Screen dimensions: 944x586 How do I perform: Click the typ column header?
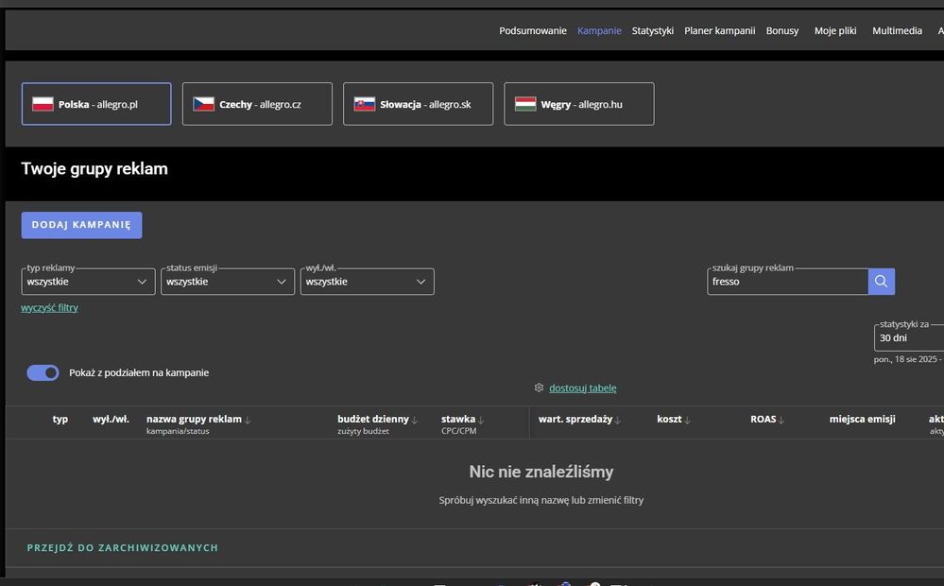(x=60, y=419)
